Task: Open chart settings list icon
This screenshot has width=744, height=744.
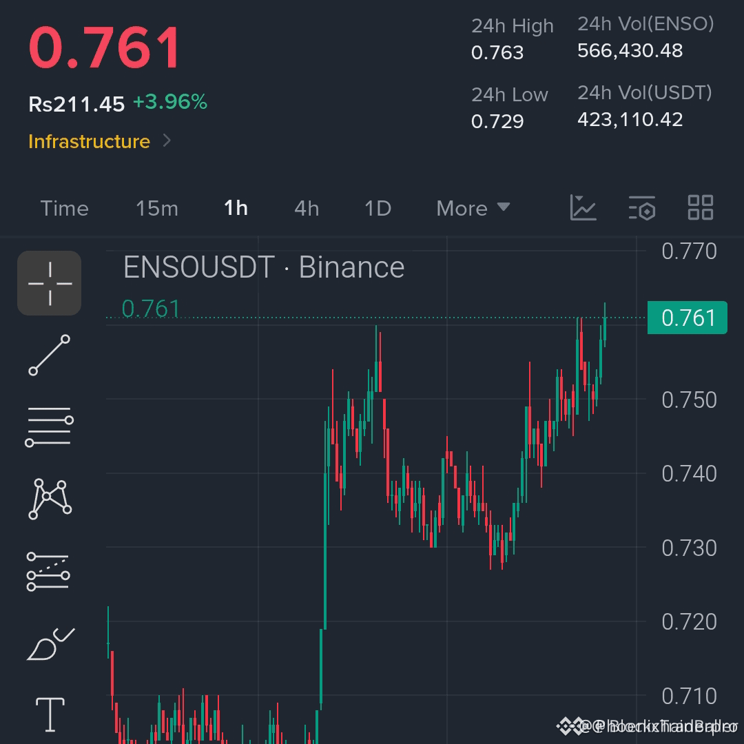Action: pyautogui.click(x=642, y=208)
